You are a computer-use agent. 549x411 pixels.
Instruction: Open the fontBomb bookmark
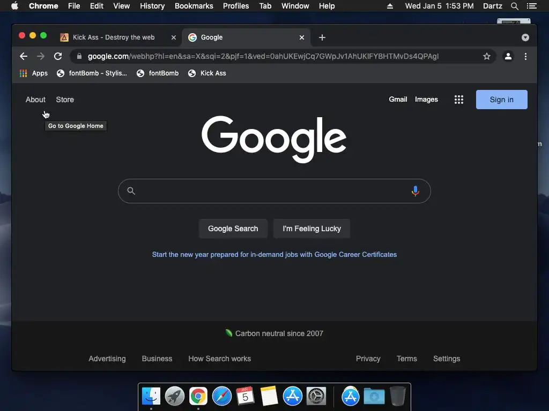click(158, 73)
